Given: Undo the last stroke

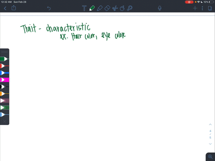Looking at the screenshot, I should (49, 8).
